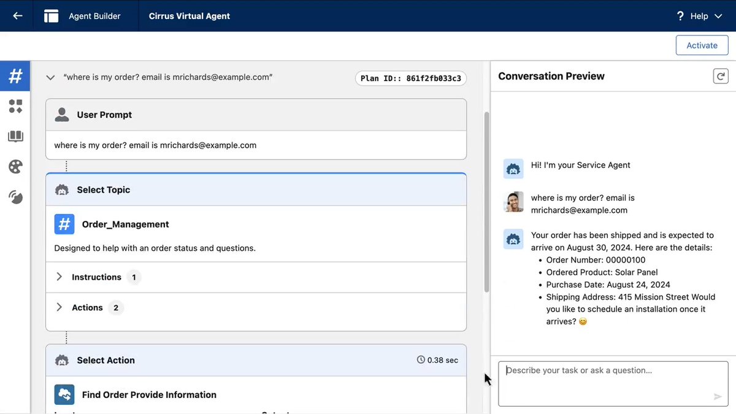The width and height of the screenshot is (736, 414).
Task: Click the Activate button
Action: (702, 45)
